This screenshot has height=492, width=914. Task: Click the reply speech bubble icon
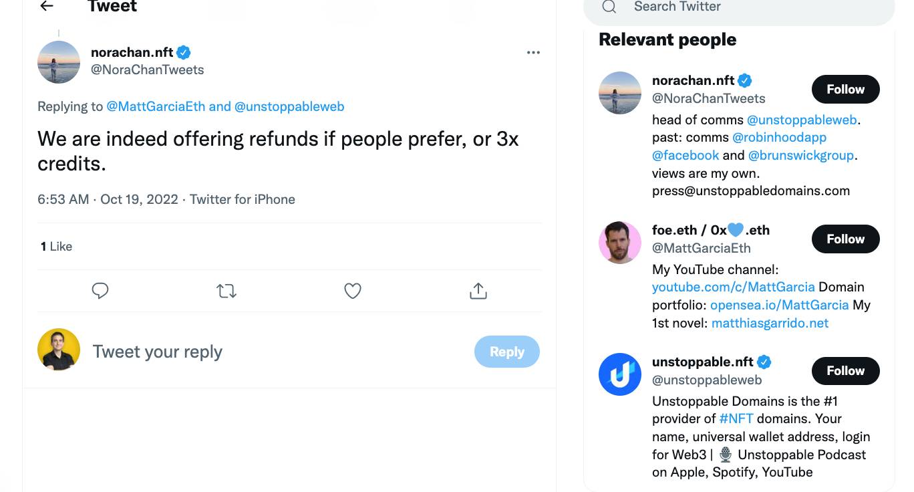point(100,291)
